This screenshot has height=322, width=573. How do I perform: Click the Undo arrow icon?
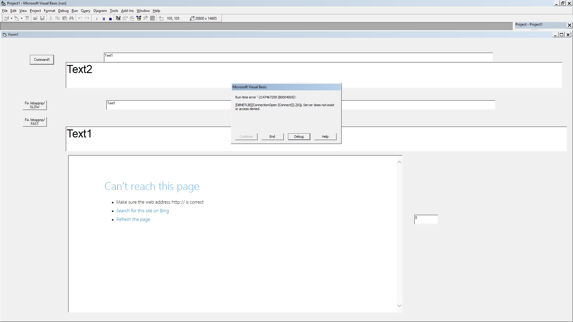pos(80,18)
